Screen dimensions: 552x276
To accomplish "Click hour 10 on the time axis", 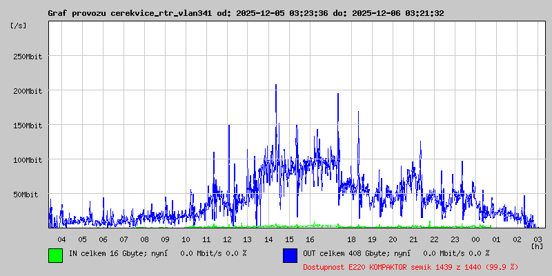I will pos(186,239).
